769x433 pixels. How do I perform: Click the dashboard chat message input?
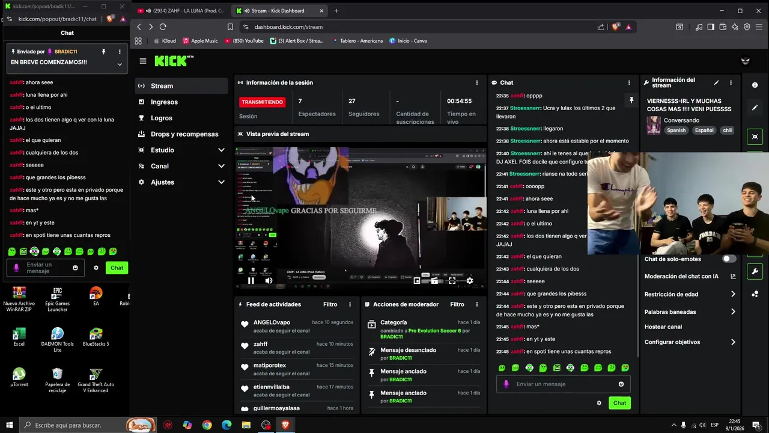pyautogui.click(x=564, y=384)
